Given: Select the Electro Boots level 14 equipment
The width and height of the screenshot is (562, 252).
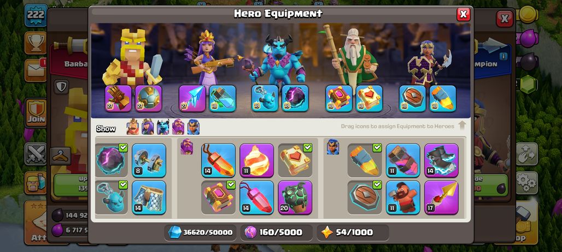Looking at the screenshot, I should tap(441, 160).
